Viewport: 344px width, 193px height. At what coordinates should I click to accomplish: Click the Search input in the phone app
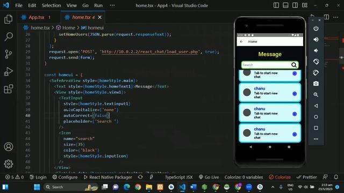tap(266, 65)
